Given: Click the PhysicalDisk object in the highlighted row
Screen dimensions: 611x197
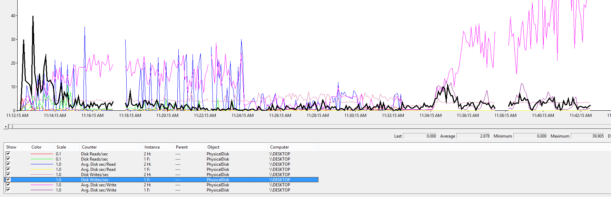Looking at the screenshot, I should click(x=218, y=180).
